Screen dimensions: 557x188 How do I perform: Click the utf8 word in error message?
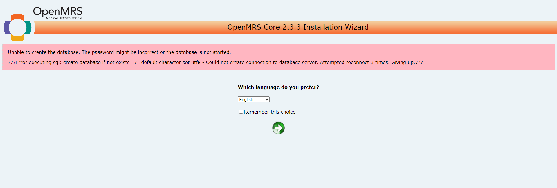click(x=196, y=62)
